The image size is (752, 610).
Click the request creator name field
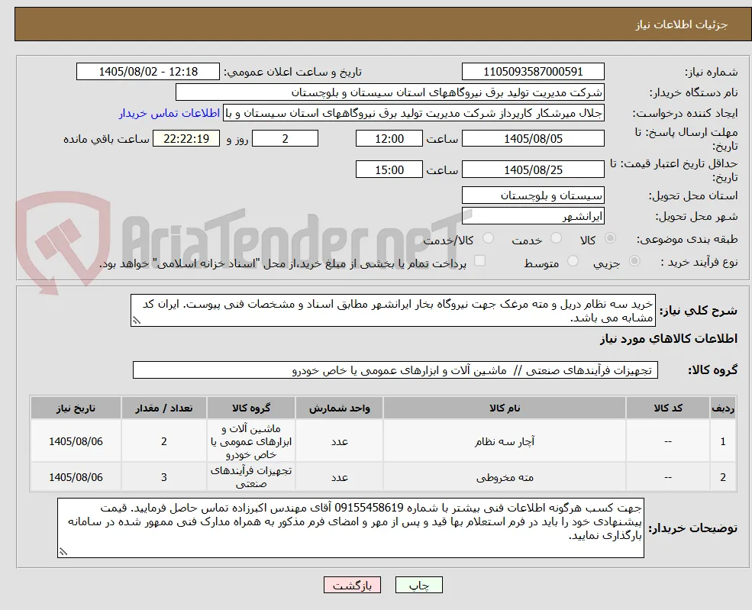(413, 113)
